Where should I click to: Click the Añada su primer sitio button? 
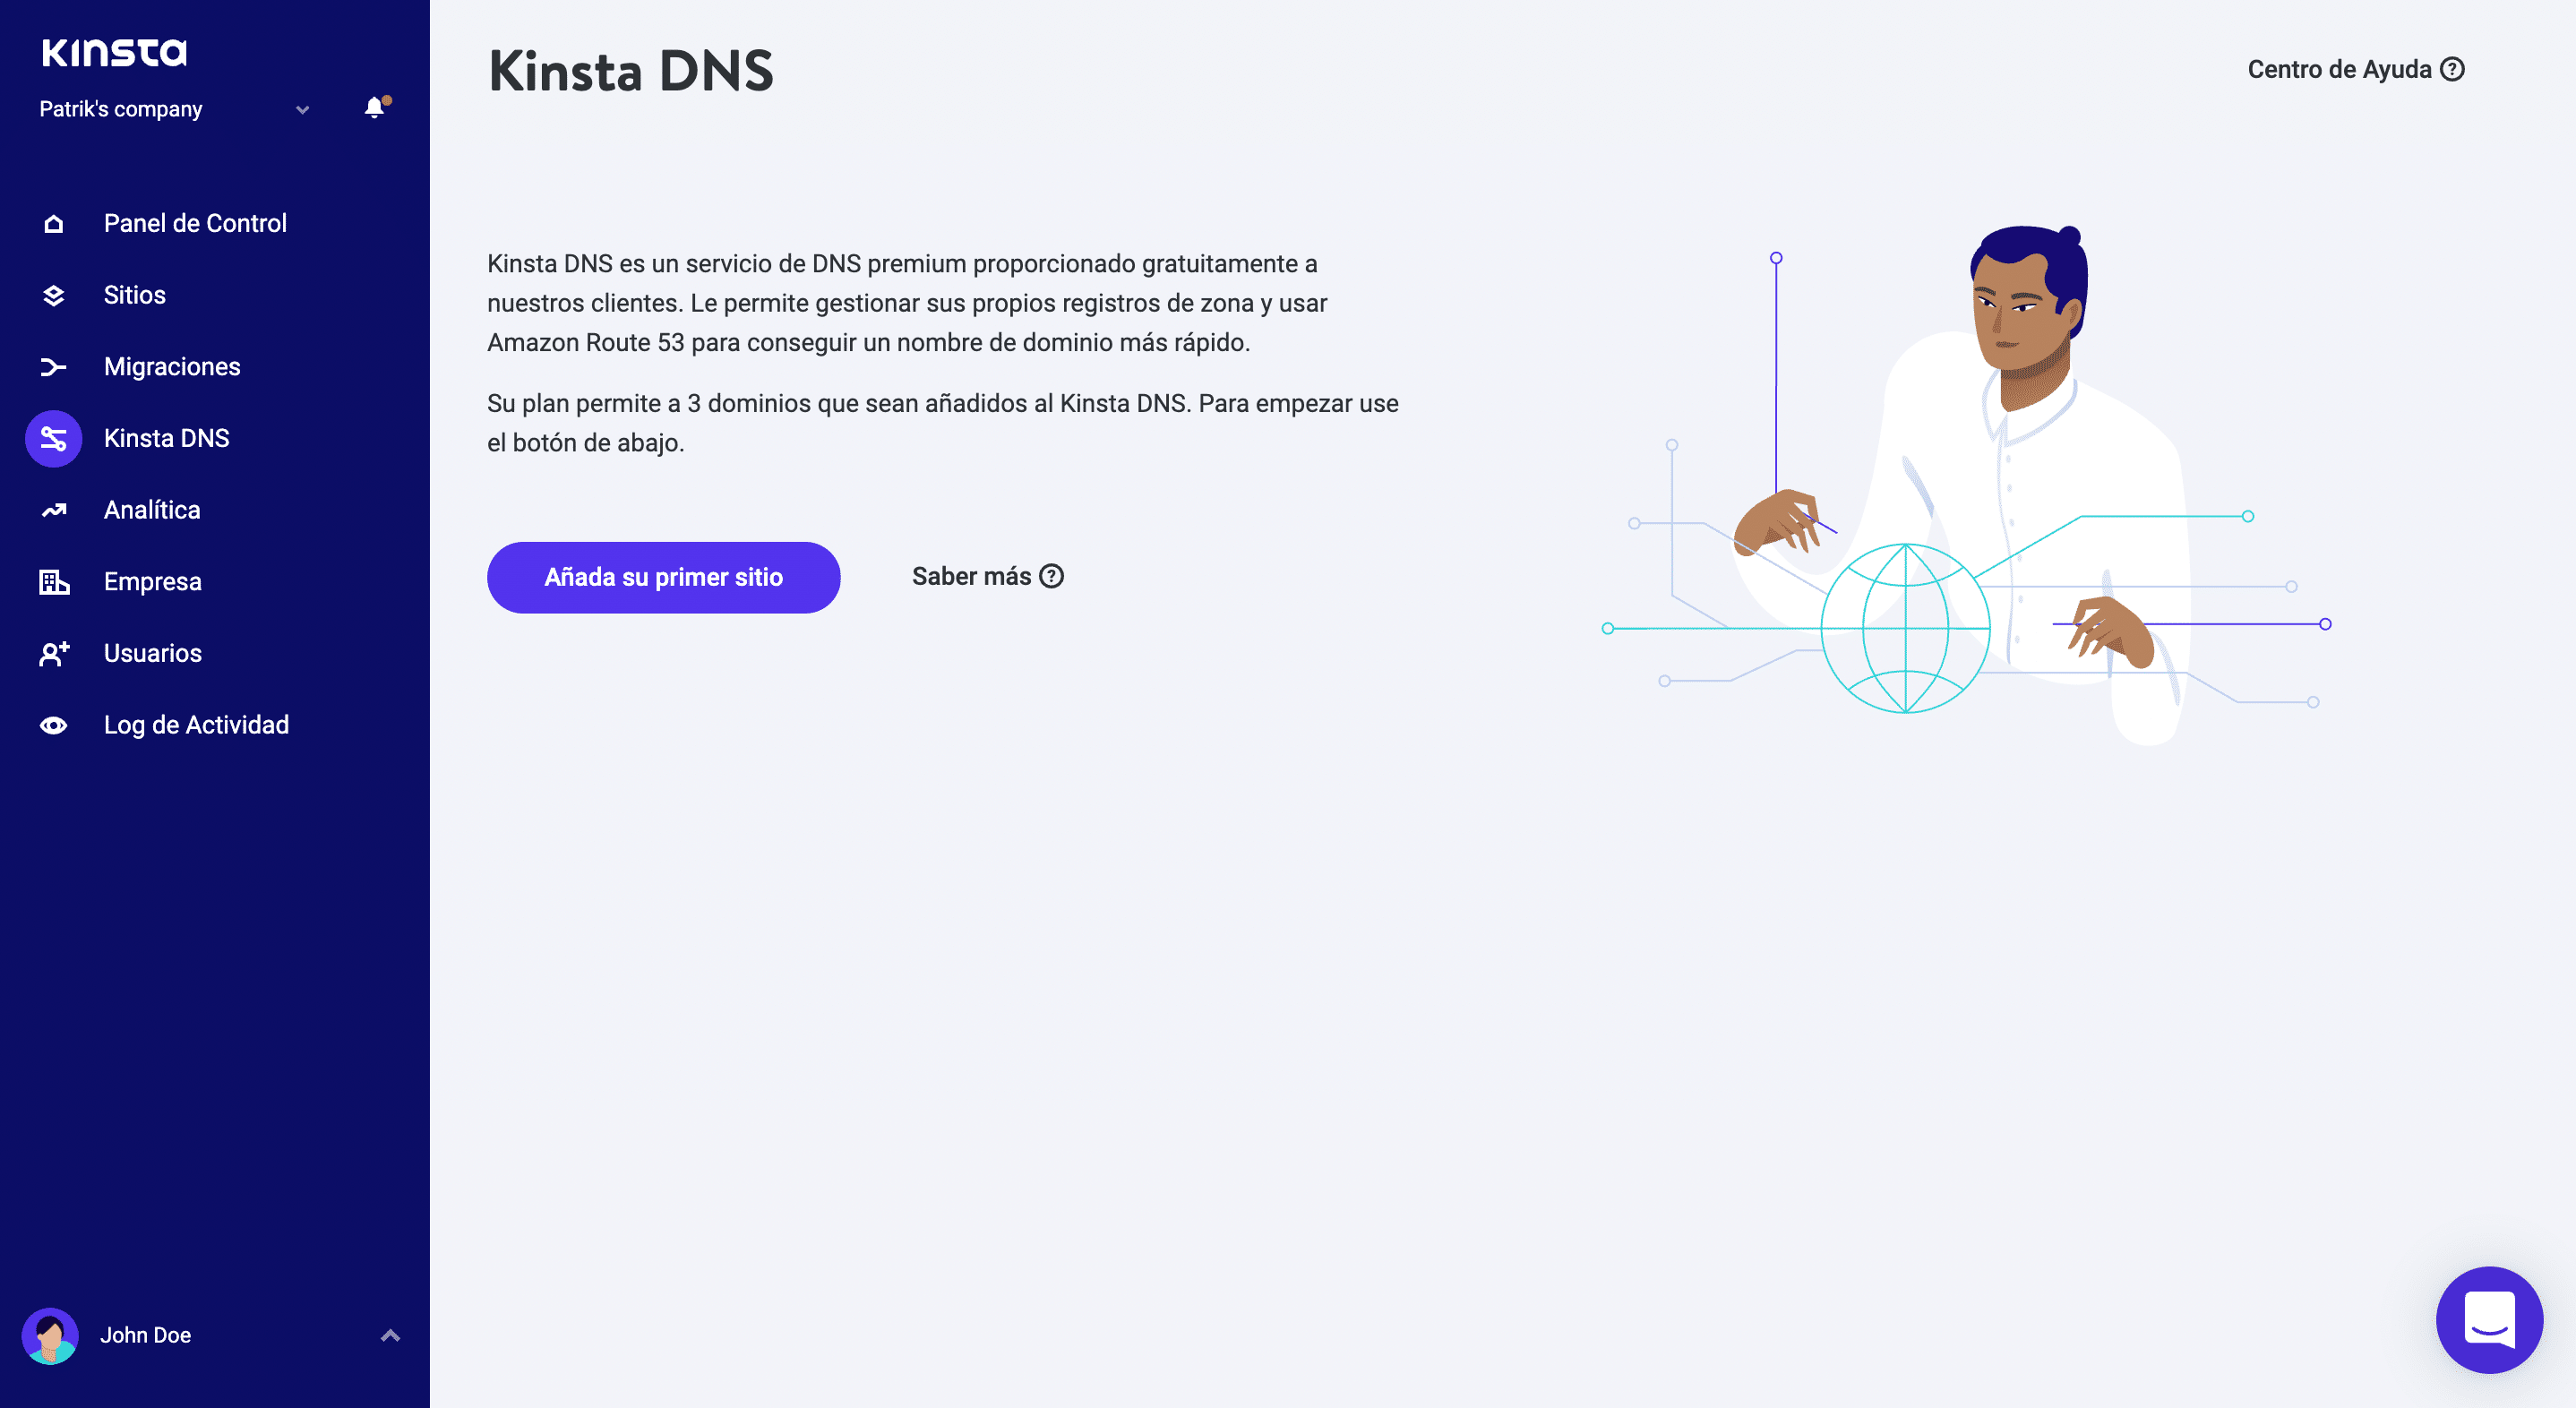pyautogui.click(x=663, y=578)
